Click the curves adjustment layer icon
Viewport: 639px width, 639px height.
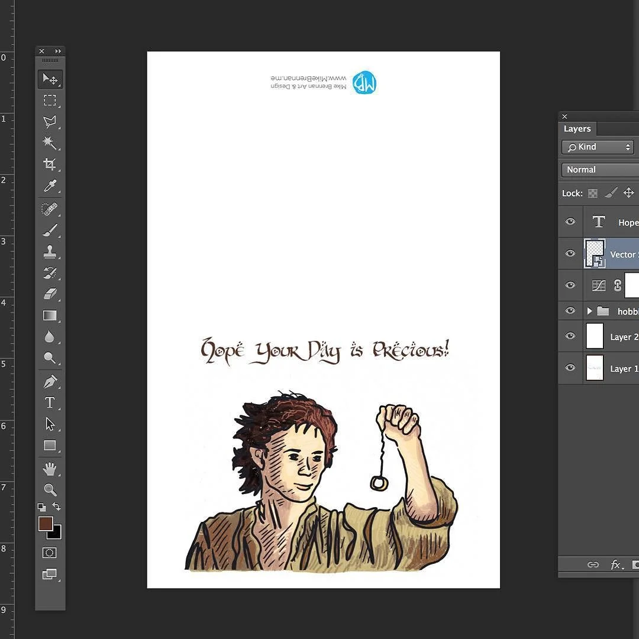(x=598, y=285)
